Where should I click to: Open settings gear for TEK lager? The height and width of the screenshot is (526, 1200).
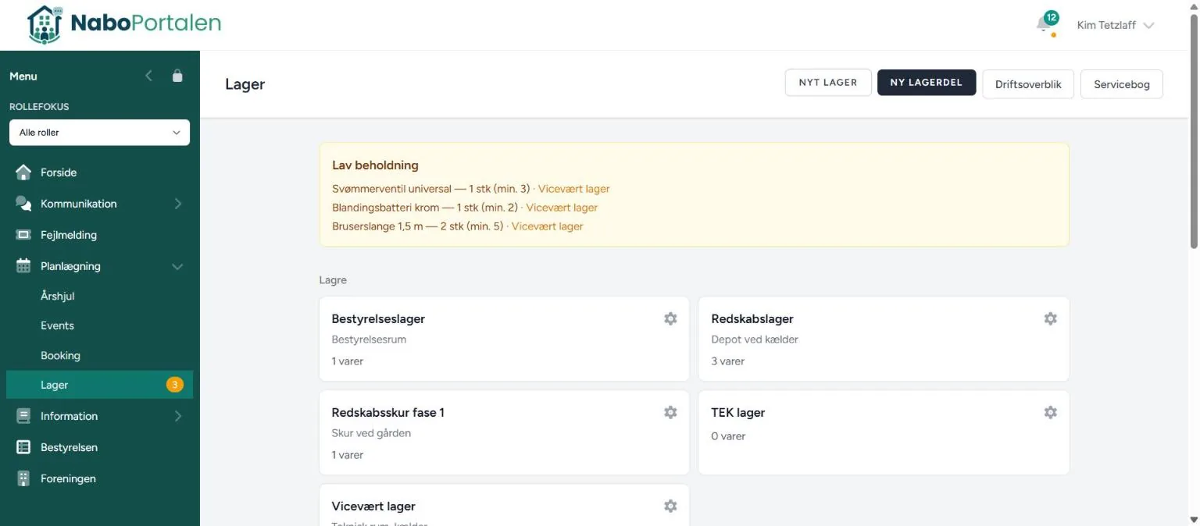1051,412
